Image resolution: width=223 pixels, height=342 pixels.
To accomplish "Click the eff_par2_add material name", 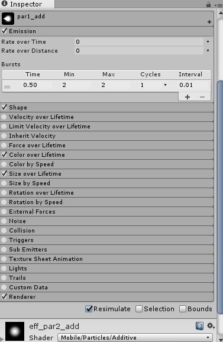I will click(x=54, y=326).
